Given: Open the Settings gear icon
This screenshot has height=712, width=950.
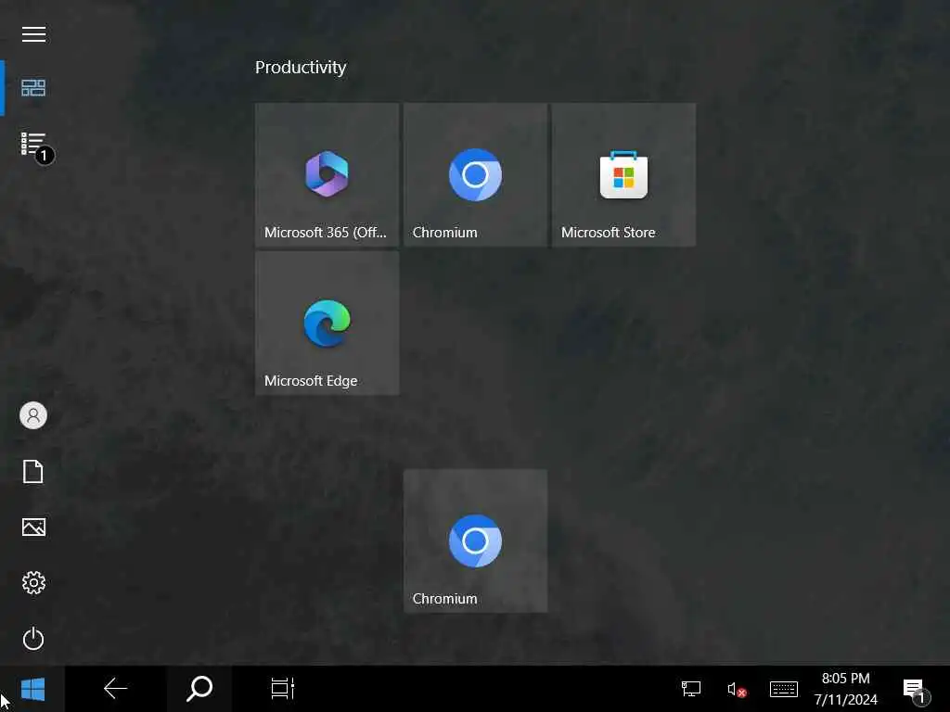Looking at the screenshot, I should pyautogui.click(x=33, y=582).
